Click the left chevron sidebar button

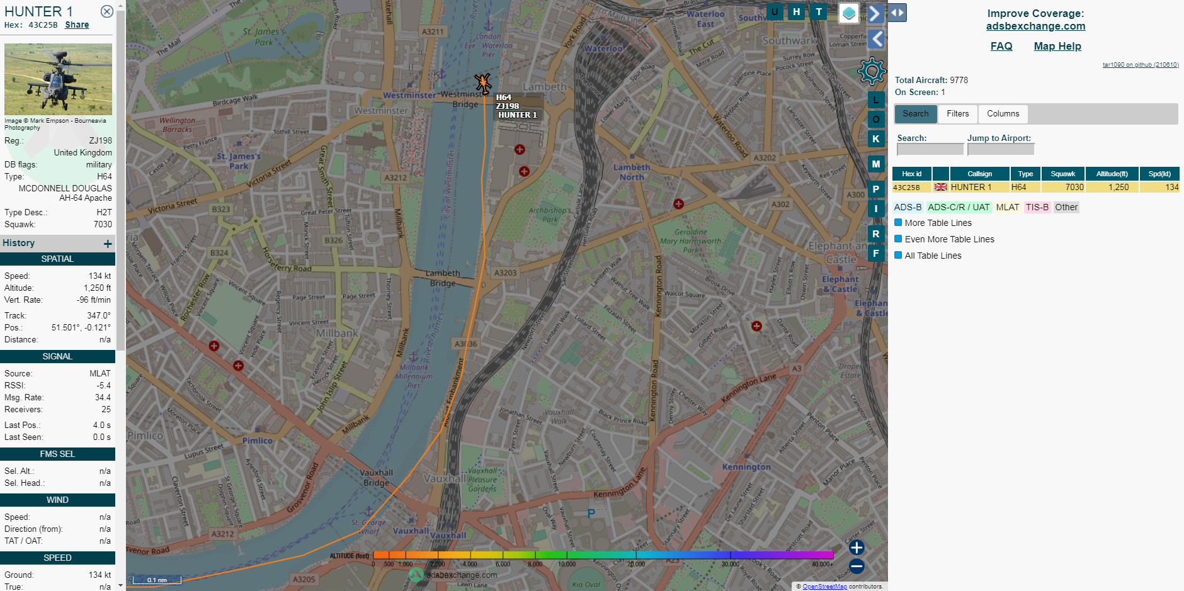[x=876, y=39]
